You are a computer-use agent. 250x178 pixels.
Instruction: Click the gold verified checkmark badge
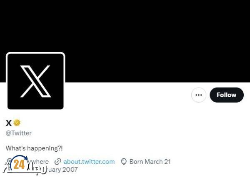pos(17,123)
